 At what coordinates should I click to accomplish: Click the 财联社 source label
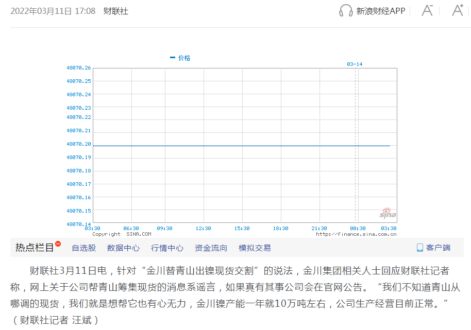tap(115, 11)
